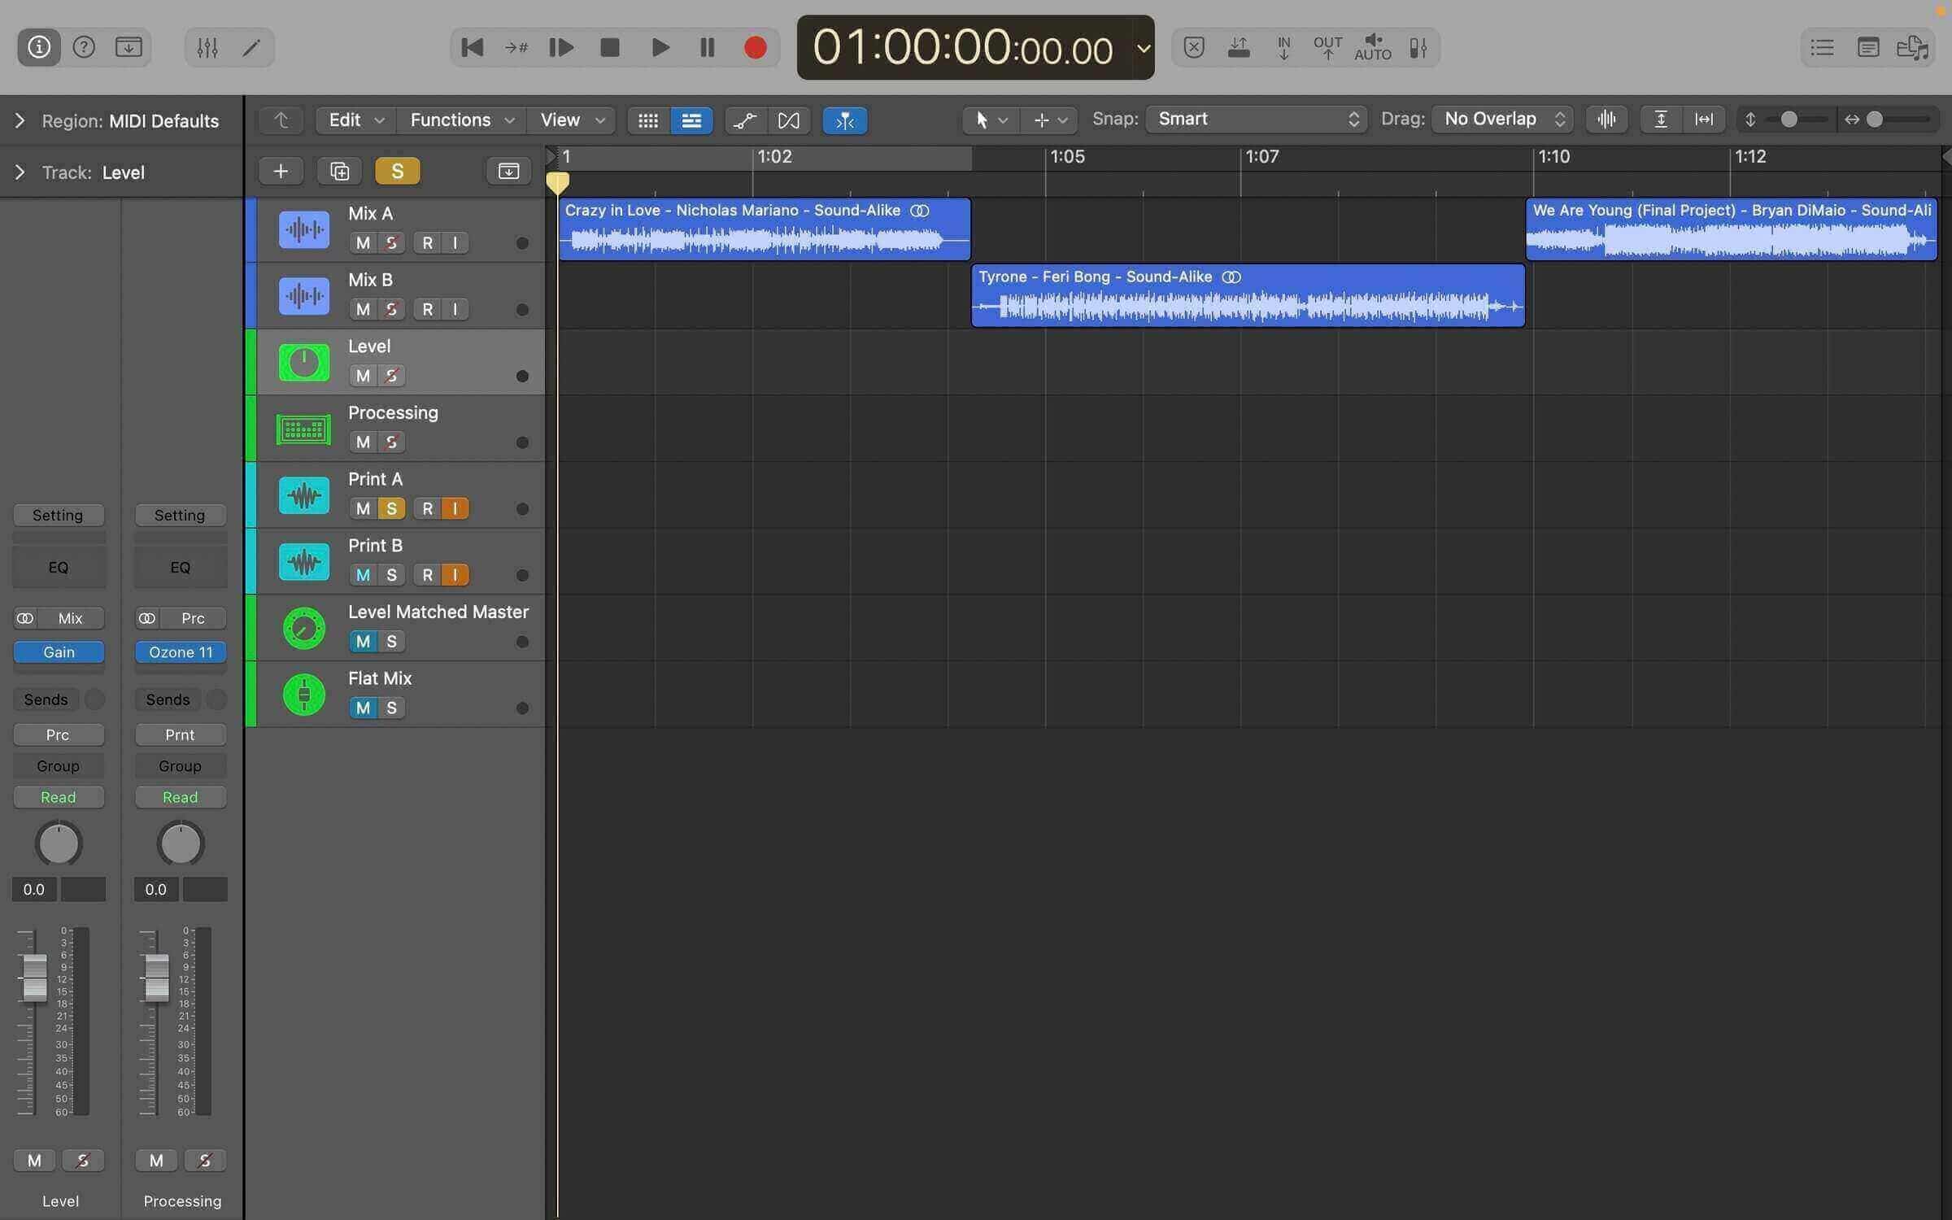Toggle Catch Playhead button

(x=845, y=120)
